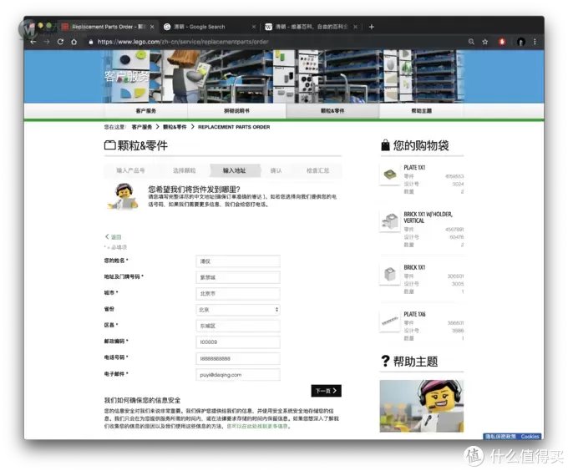This screenshot has height=471, width=568.
Task: Click the PLATE 1X6 part thumbnail
Action: [x=390, y=322]
